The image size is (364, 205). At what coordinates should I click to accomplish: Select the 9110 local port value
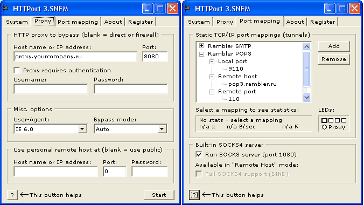pyautogui.click(x=236, y=69)
